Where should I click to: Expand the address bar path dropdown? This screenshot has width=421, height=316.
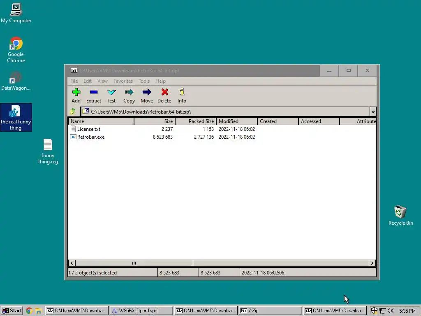[373, 112]
